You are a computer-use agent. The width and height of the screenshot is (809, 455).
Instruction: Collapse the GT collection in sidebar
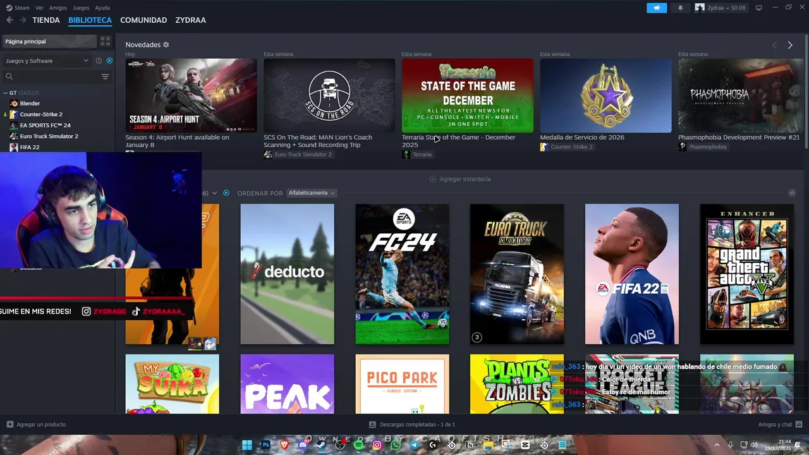5,93
